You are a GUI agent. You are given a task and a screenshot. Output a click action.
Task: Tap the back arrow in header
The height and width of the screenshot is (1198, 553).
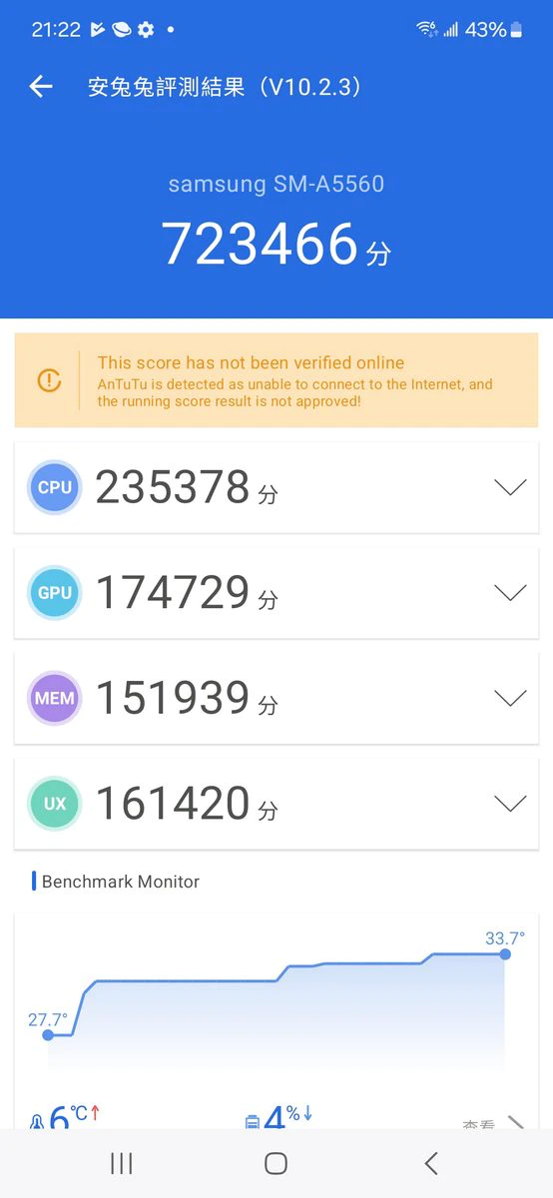pos(41,87)
